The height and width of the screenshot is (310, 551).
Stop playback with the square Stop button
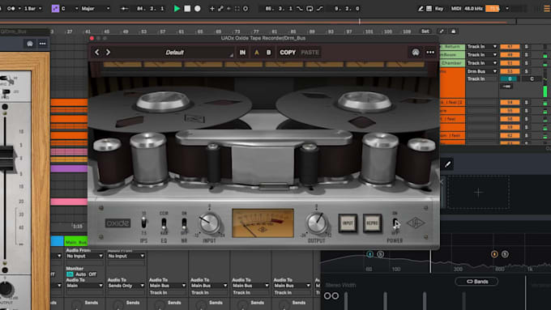187,8
